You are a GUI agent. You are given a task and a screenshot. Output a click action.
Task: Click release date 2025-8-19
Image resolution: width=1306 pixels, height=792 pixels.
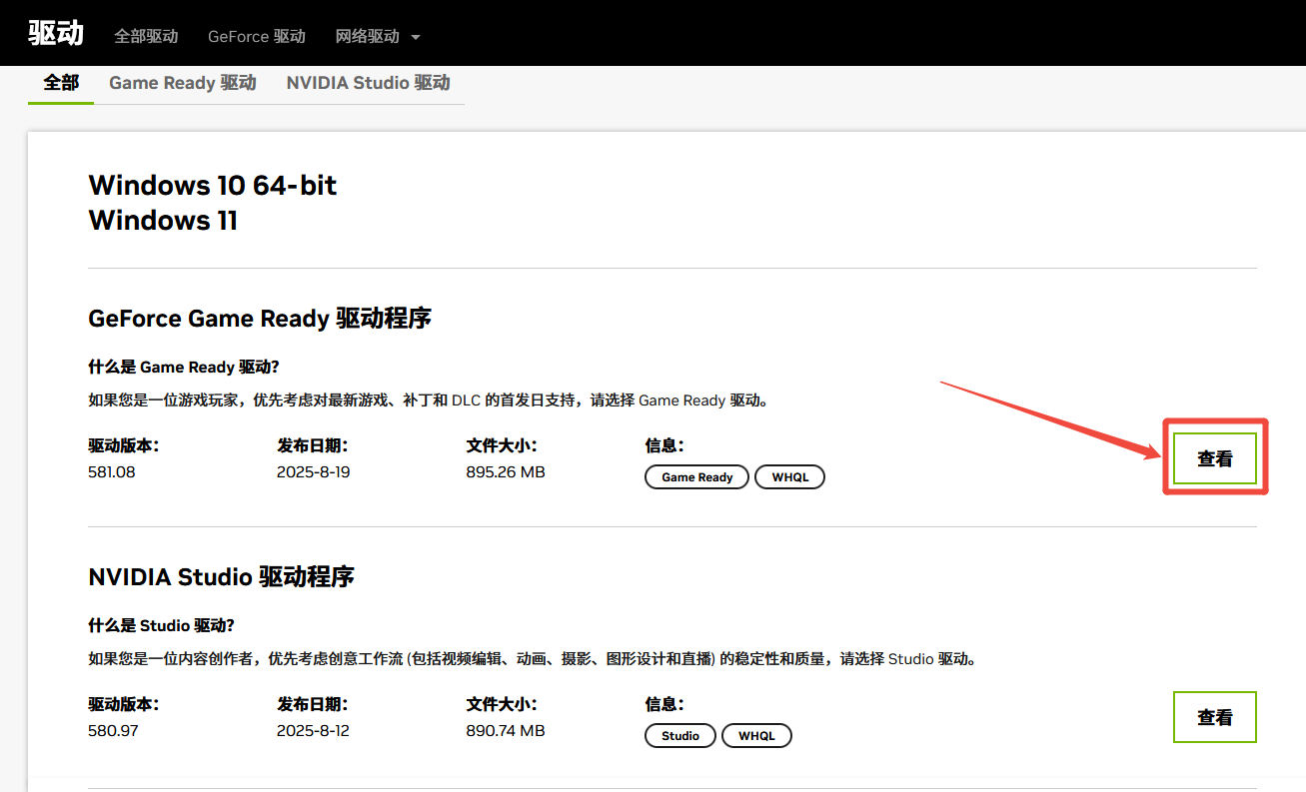[x=314, y=471]
